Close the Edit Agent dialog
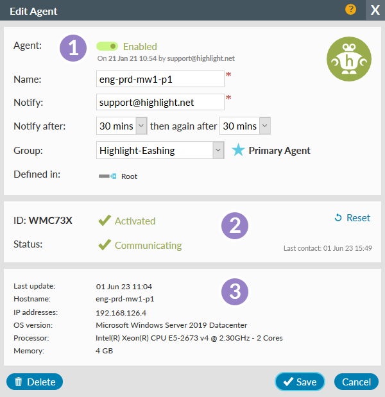The image size is (385, 397). (x=375, y=10)
